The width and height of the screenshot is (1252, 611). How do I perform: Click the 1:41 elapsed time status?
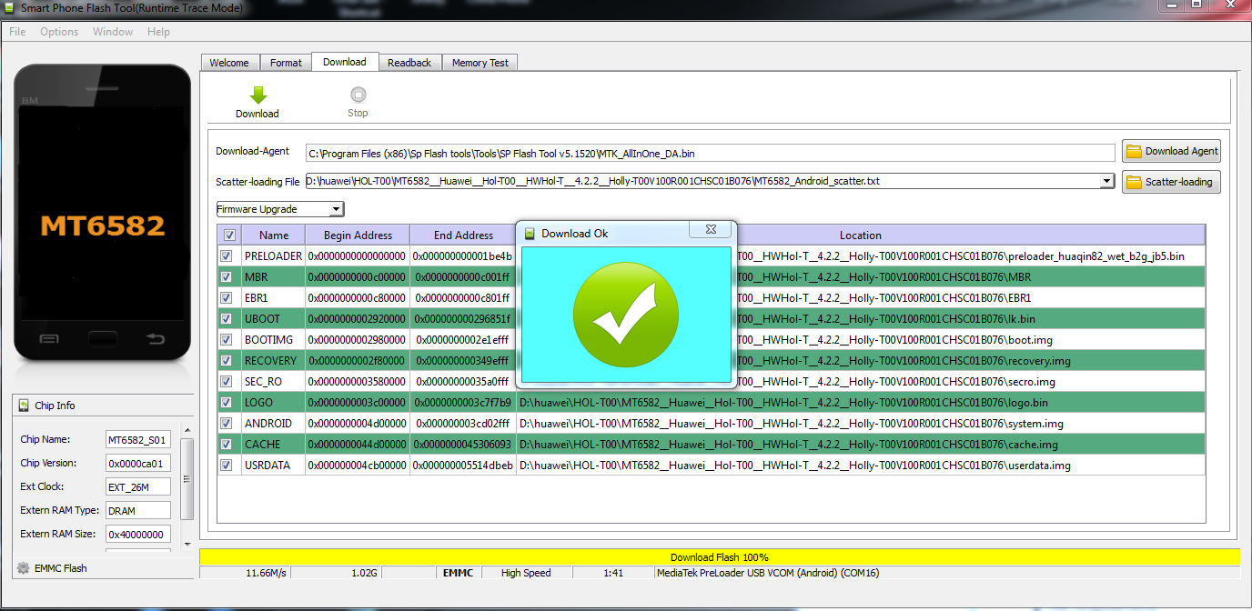click(613, 574)
